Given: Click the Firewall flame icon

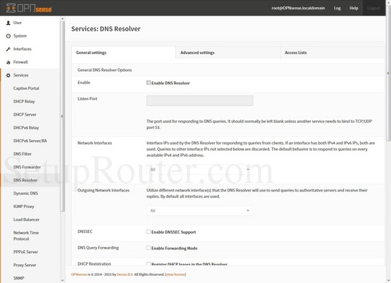Looking at the screenshot, I should pyautogui.click(x=9, y=62).
